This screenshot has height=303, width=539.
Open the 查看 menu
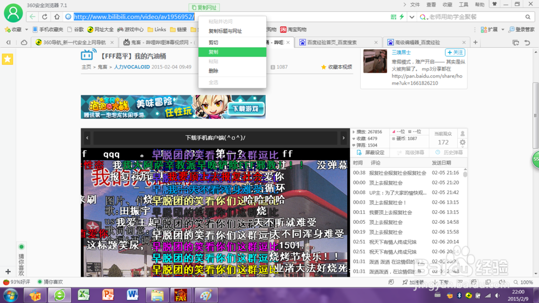431,4
